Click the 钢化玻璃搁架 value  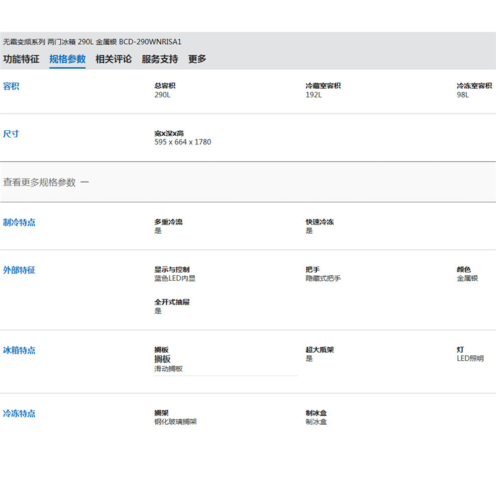(x=175, y=422)
